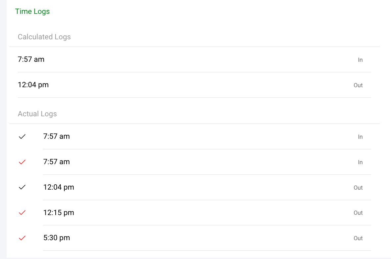Select 7:57 am time in black-checked actual row
391x259 pixels.
pos(57,136)
